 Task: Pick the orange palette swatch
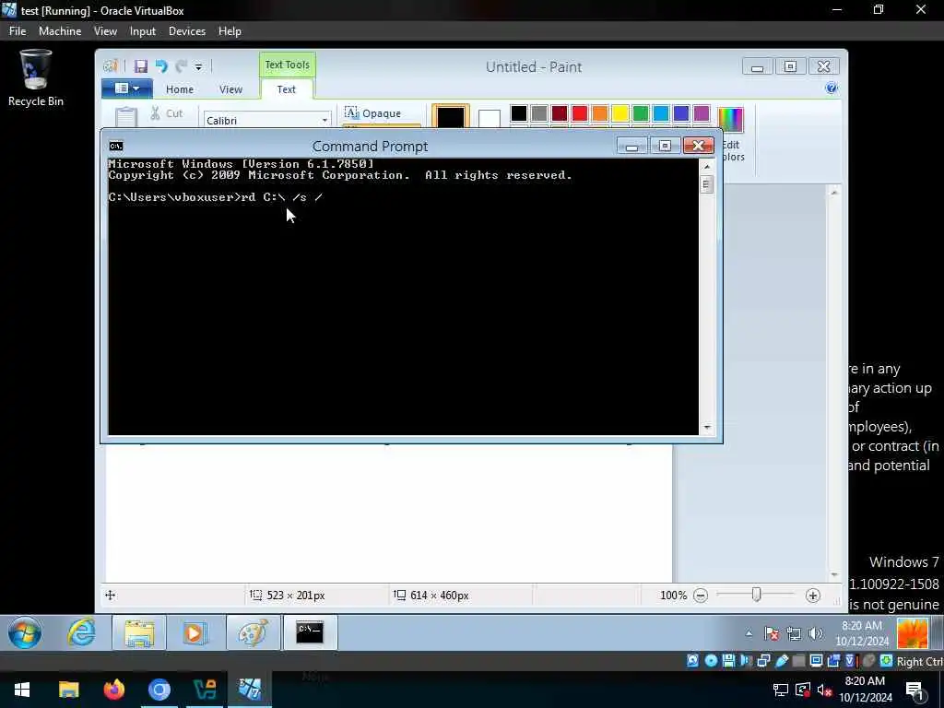[599, 113]
